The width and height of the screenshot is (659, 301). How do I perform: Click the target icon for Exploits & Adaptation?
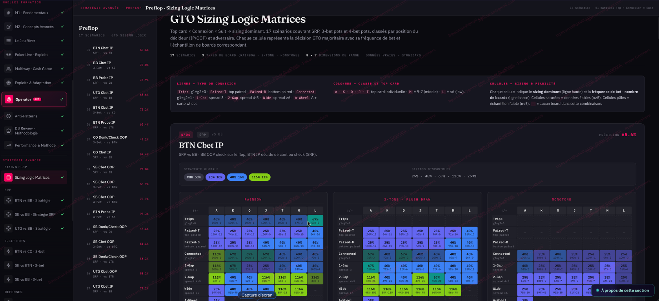pyautogui.click(x=9, y=83)
